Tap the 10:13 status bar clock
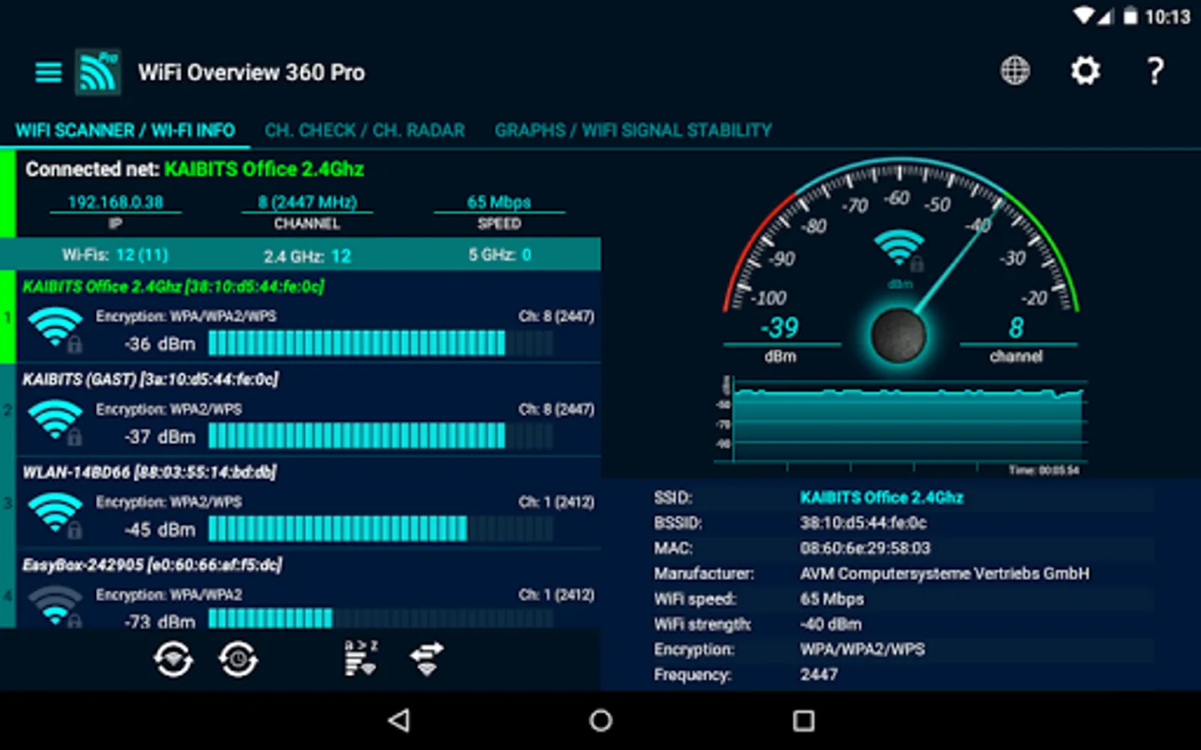1201x750 pixels. point(1168,16)
